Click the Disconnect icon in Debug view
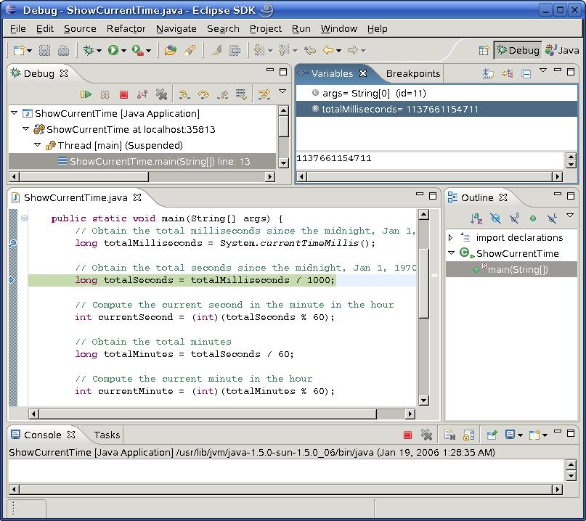This screenshot has height=521, width=586. pyautogui.click(x=142, y=94)
